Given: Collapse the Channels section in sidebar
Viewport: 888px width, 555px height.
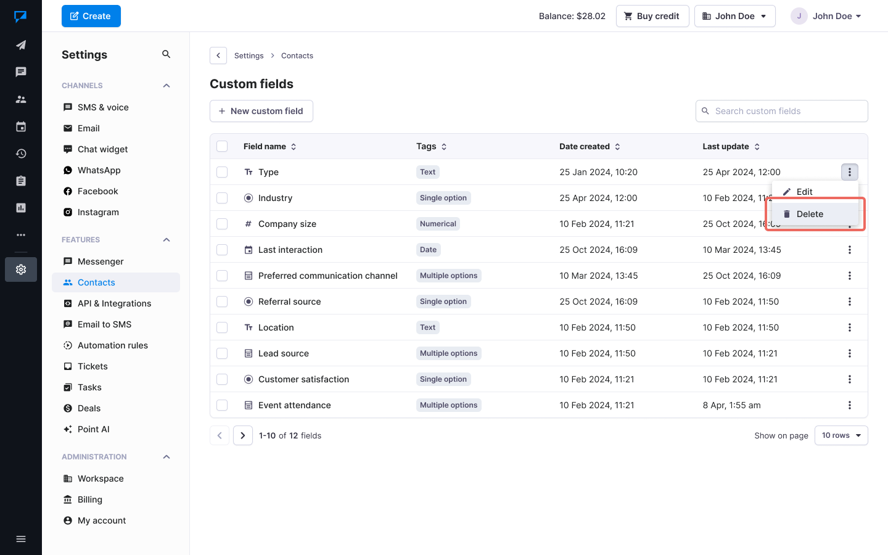Looking at the screenshot, I should click(x=166, y=86).
